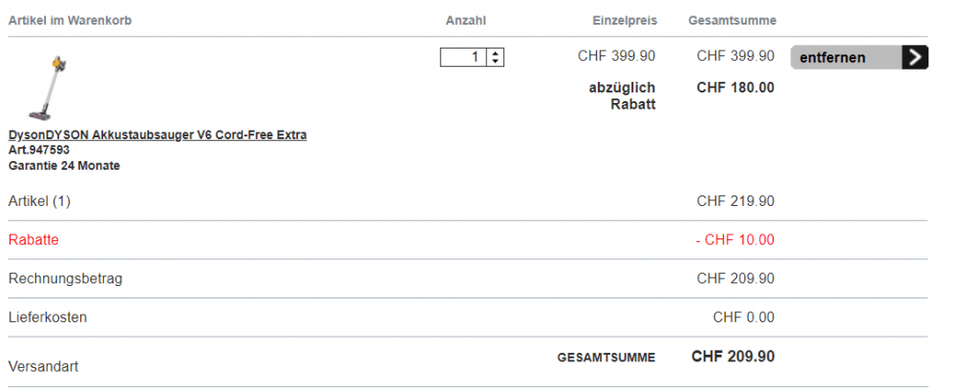Click the Einzelpreis column header
978x389 pixels.
(626, 20)
